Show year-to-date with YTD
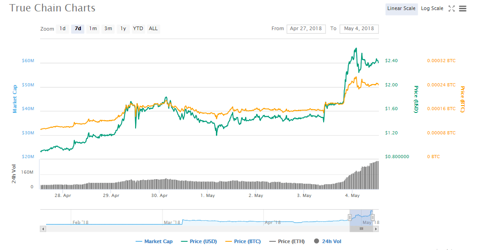This screenshot has height=250, width=477. click(138, 29)
